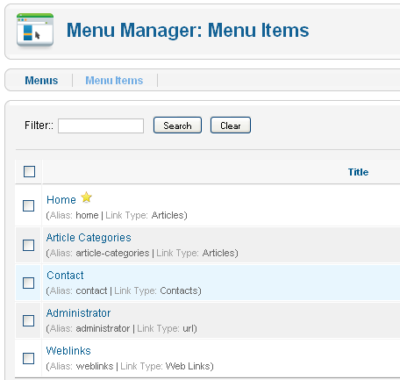This screenshot has width=400, height=380.
Task: Mark the Weblinks row checkbox
Action: (x=29, y=358)
